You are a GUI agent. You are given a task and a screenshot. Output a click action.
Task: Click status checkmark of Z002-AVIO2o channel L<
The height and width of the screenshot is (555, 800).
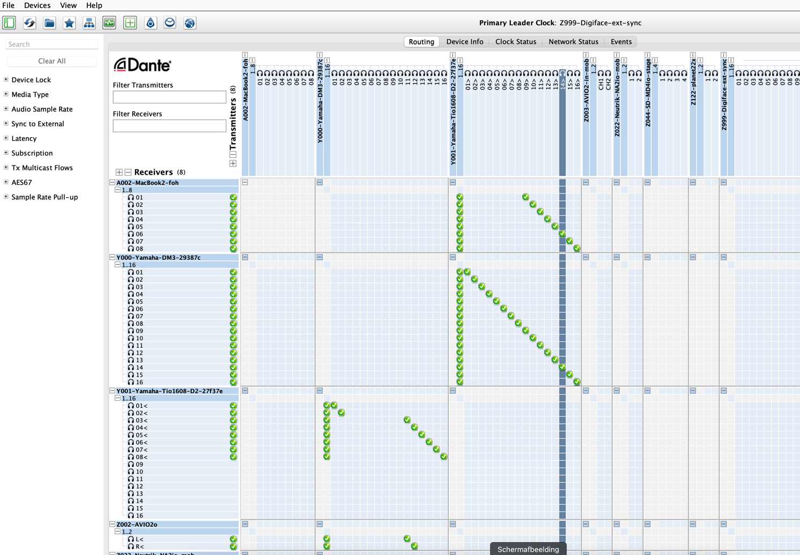coord(233,539)
